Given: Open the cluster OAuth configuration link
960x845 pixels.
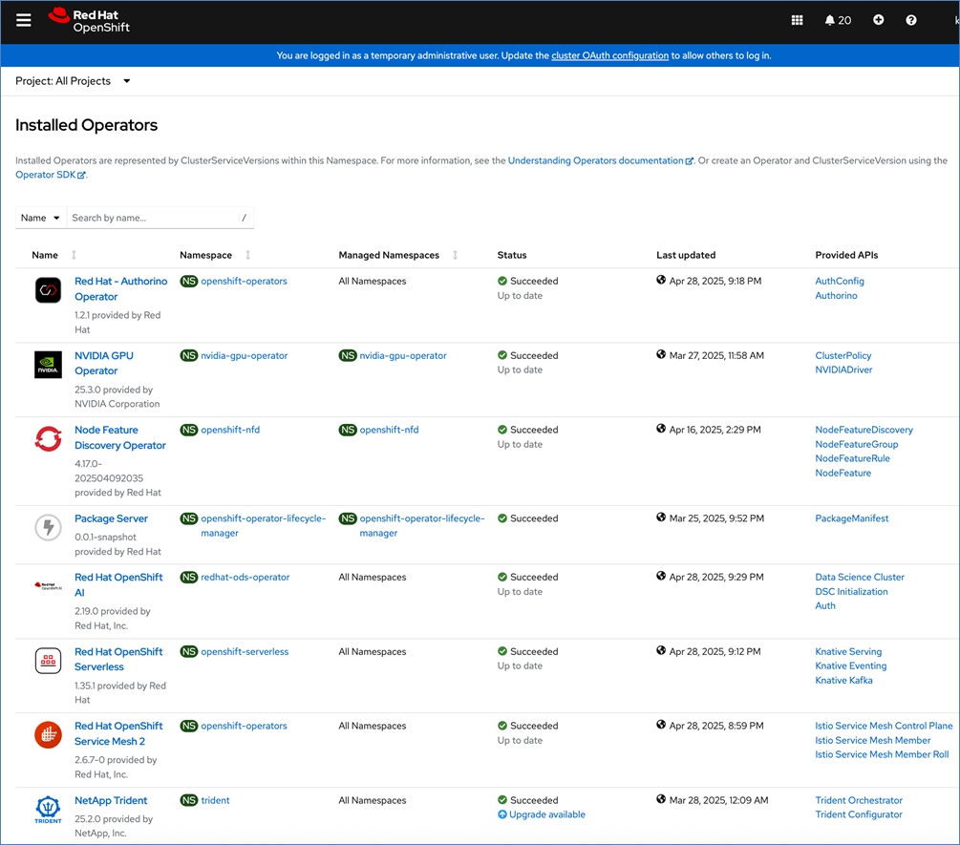Looking at the screenshot, I should point(609,55).
